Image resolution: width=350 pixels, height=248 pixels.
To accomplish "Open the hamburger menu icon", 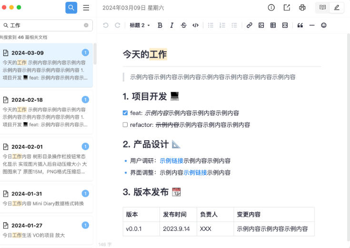I will pos(86,8).
